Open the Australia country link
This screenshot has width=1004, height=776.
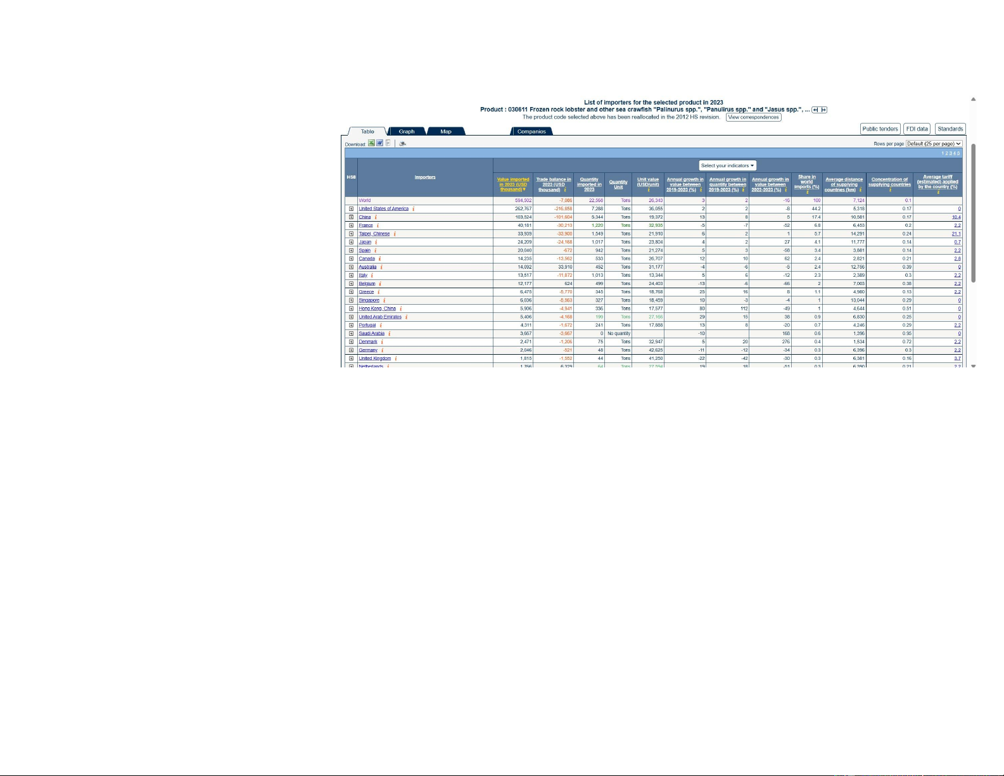[367, 267]
